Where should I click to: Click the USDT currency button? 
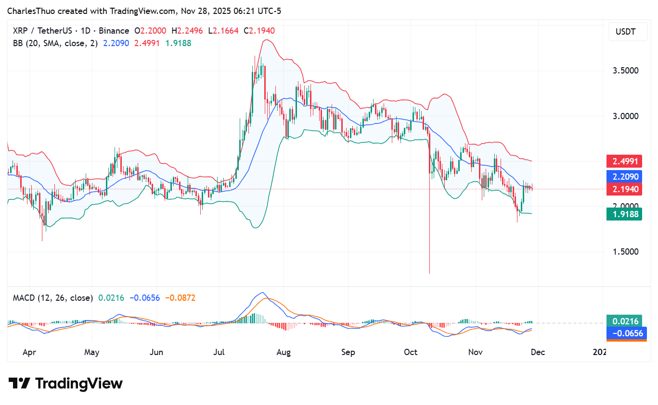[x=628, y=32]
